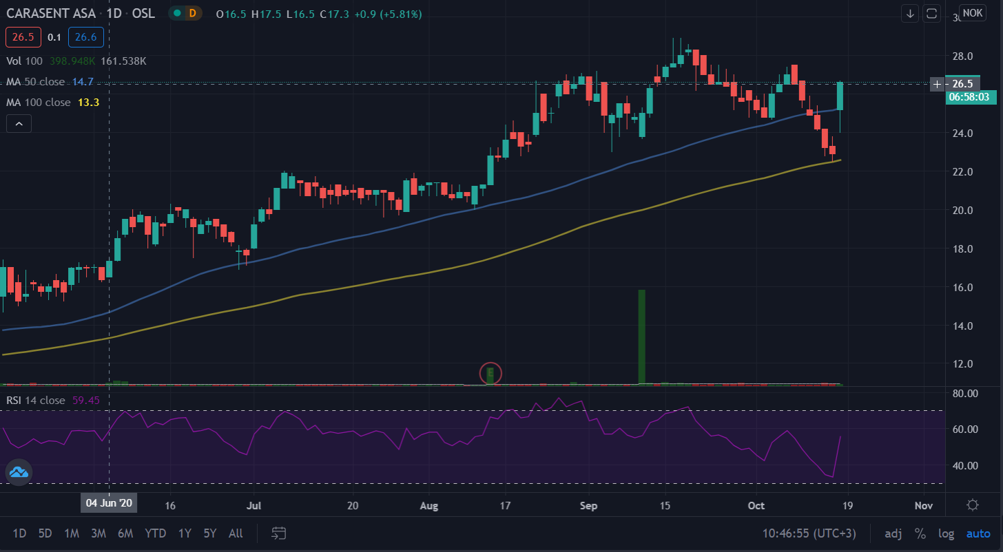This screenshot has width=1003, height=552.
Task: Click the blue cloud icon
Action: pyautogui.click(x=18, y=472)
